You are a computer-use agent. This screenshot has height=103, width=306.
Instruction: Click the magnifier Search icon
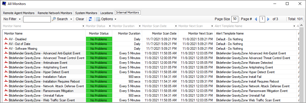tap(54, 19)
